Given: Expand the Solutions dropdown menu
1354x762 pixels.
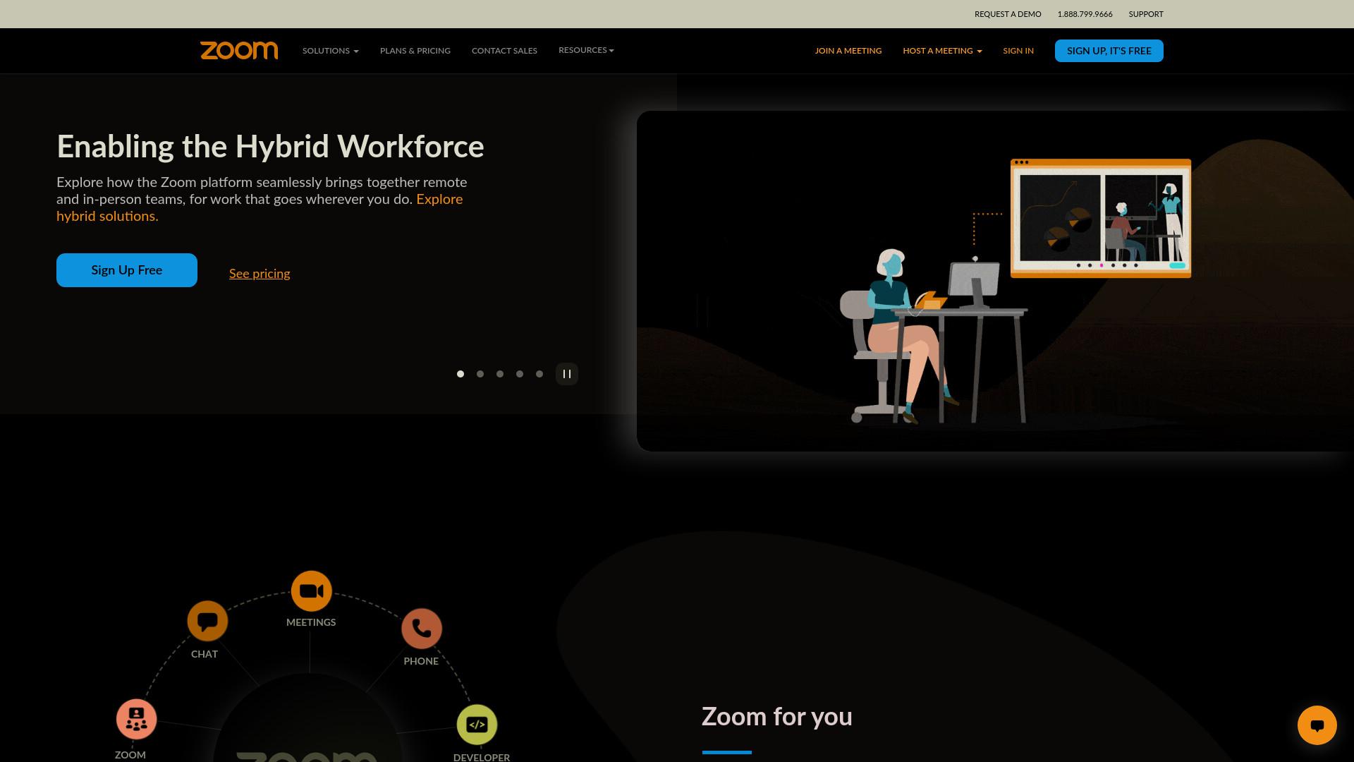Looking at the screenshot, I should tap(331, 51).
